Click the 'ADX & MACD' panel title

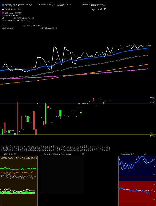tap(10, 154)
